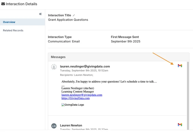Image resolution: width=193 pixels, height=132 pixels.
Task: Click the broken GivingData Logo image
Action: (x=73, y=105)
